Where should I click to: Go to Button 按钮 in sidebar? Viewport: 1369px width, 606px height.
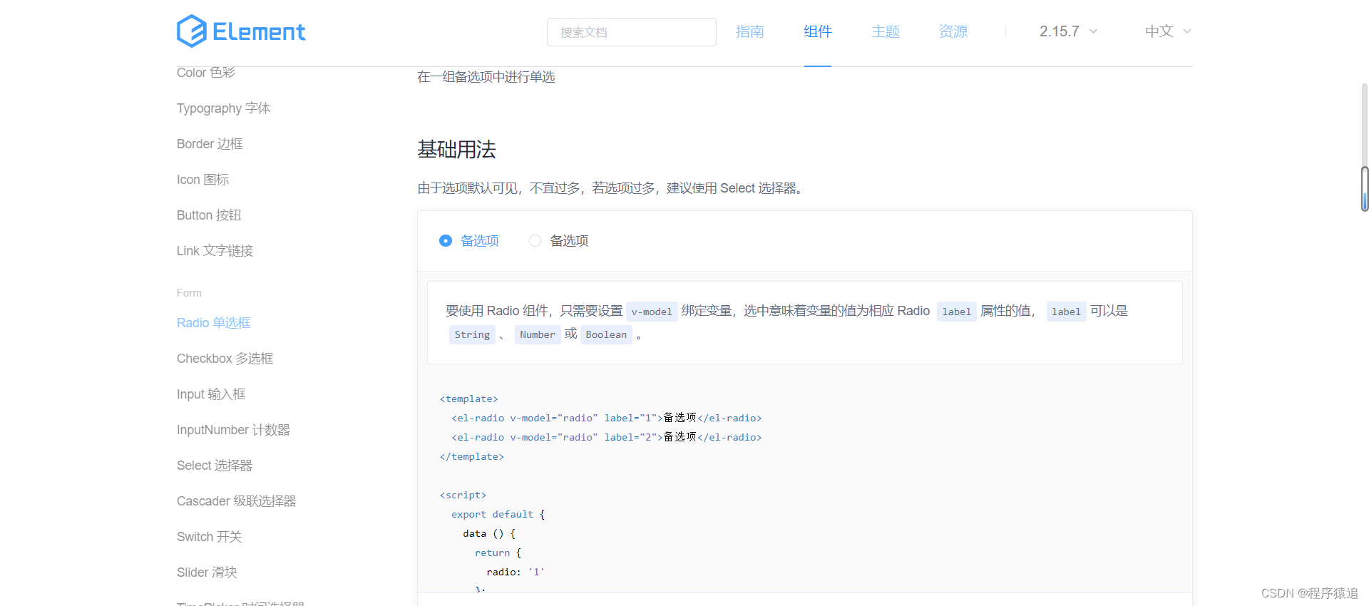coord(209,215)
